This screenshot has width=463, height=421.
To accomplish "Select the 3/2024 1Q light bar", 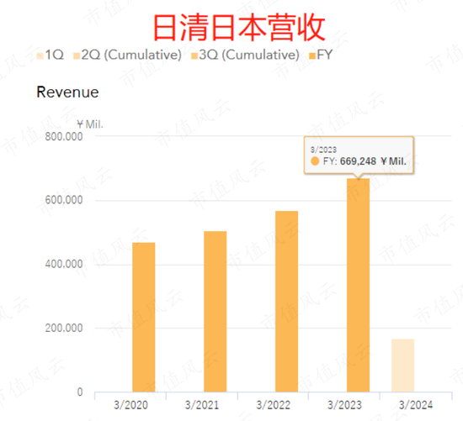I will tap(402, 366).
